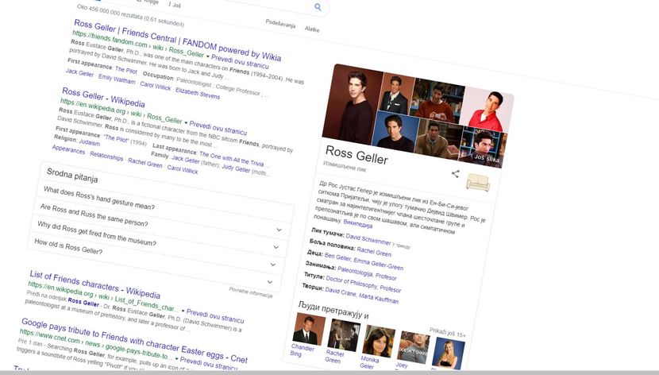Click Prevedi ovu stranicu for List of Friends characters
Screen dimensions: 659x375
(x=214, y=316)
